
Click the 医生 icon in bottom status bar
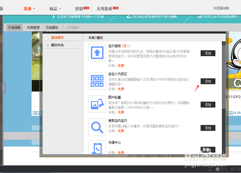pos(218,169)
